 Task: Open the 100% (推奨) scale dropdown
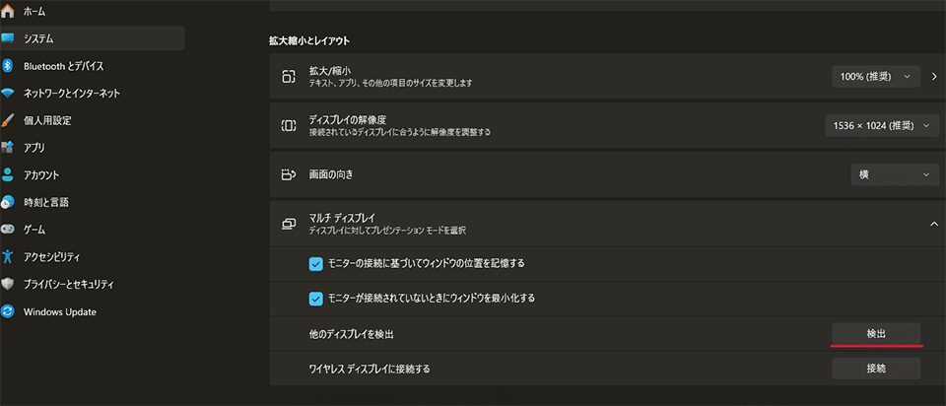(x=876, y=77)
